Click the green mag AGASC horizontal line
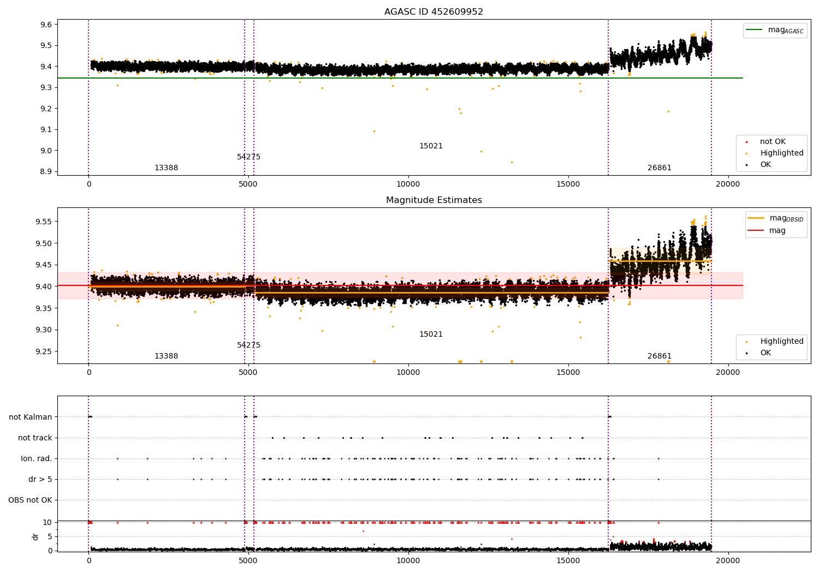The image size is (819, 573). coord(400,78)
